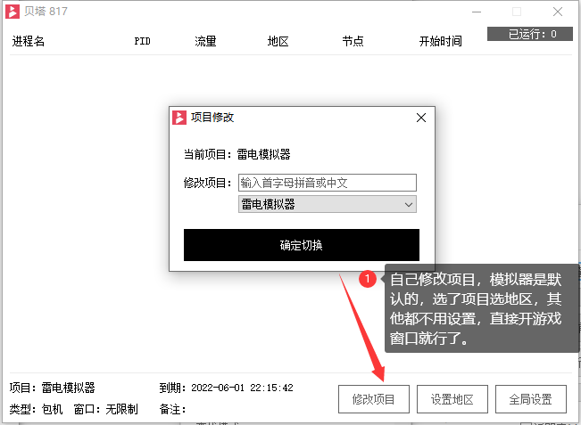This screenshot has width=581, height=425.
Task: Click the PID column header
Action: coord(142,41)
